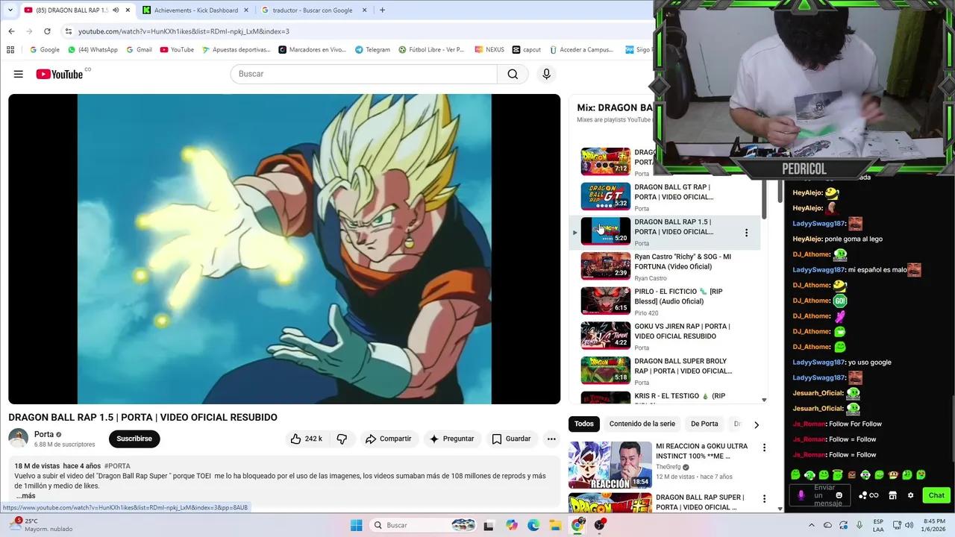
Task: Open the Kick store icon in chat
Action: (x=892, y=495)
